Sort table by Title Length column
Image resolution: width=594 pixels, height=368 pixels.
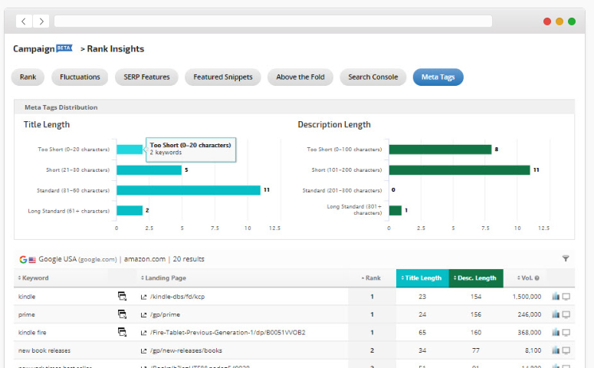[x=421, y=278]
